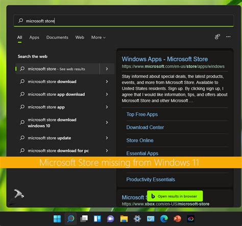Open Widgets from the taskbar

pos(98,219)
